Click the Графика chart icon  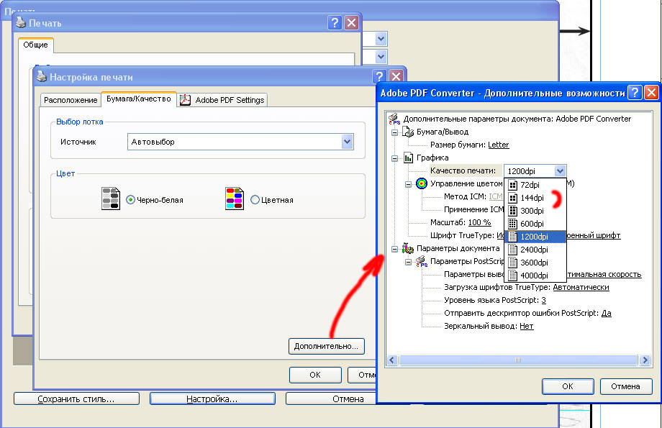tap(408, 158)
